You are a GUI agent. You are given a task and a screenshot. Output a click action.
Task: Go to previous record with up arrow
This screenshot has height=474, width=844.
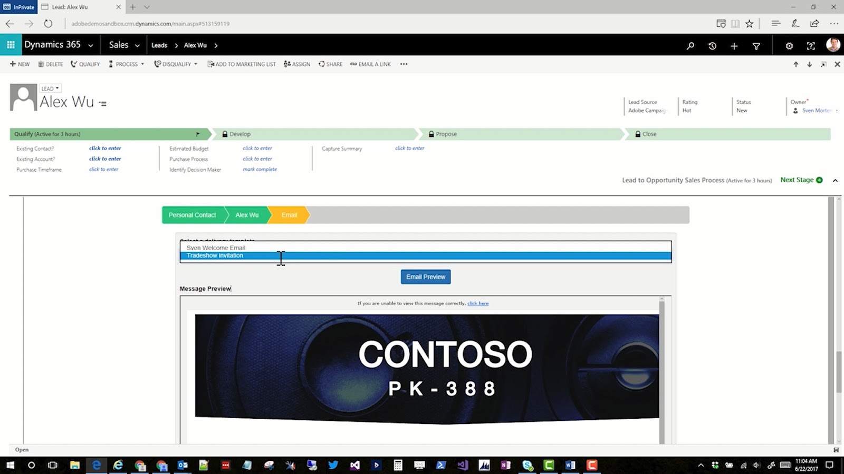point(795,64)
